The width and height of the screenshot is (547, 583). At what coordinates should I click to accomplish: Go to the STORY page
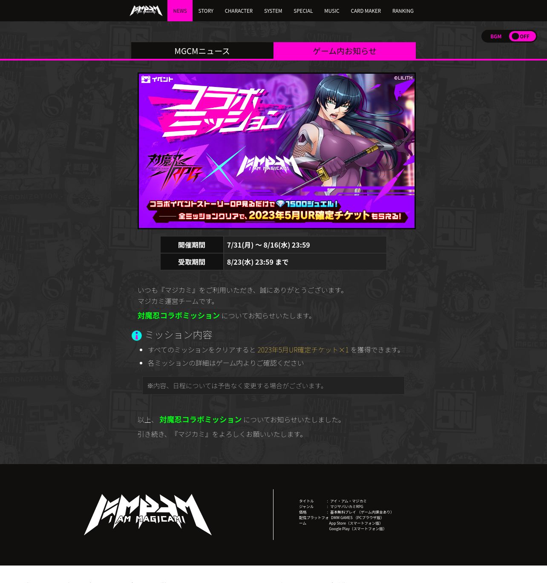pos(206,11)
